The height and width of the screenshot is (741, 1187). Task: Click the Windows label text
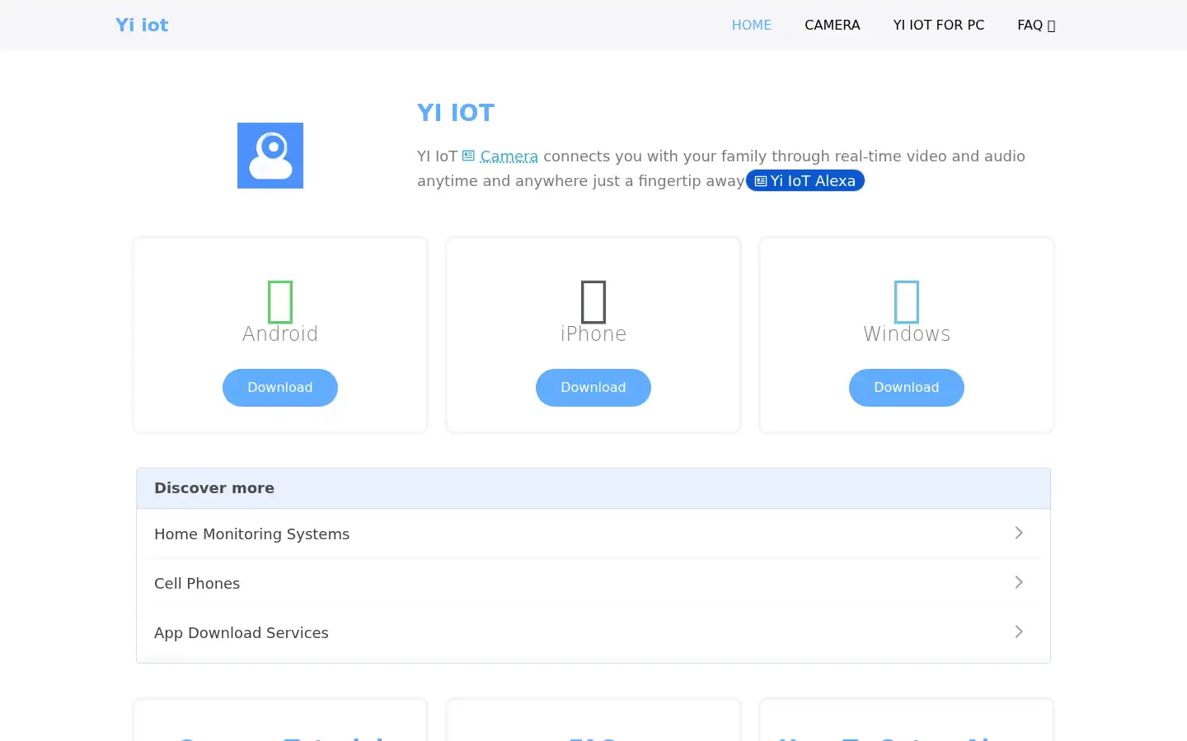click(x=907, y=333)
